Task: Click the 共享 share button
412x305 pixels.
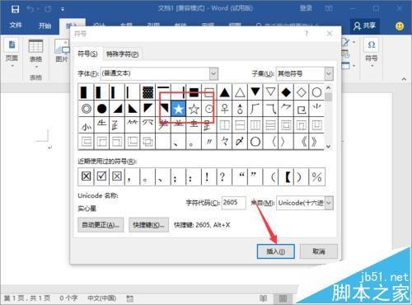Action: point(365,26)
